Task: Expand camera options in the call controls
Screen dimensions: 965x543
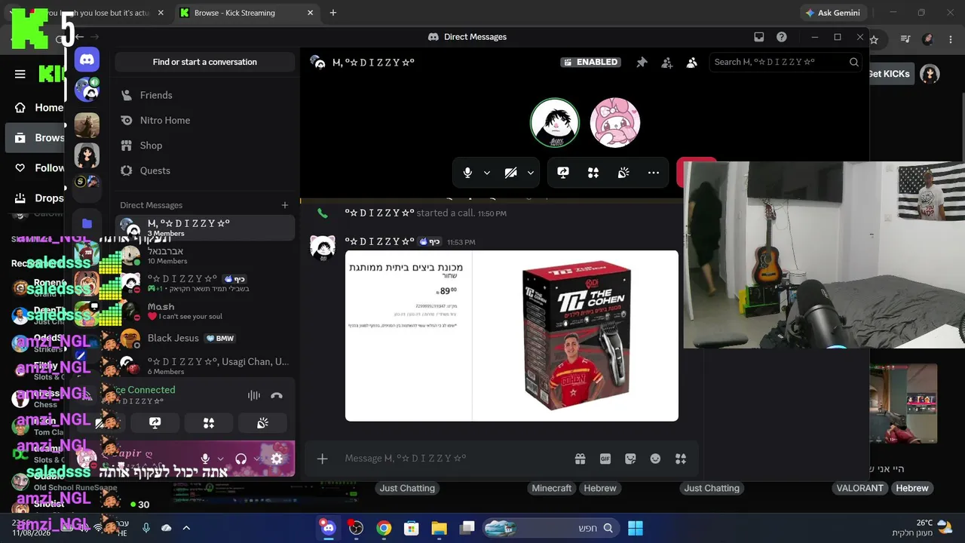Action: point(531,173)
